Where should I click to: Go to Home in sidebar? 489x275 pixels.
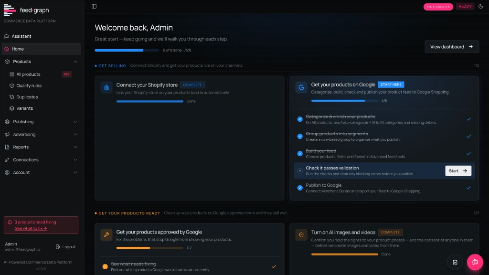tap(41, 49)
